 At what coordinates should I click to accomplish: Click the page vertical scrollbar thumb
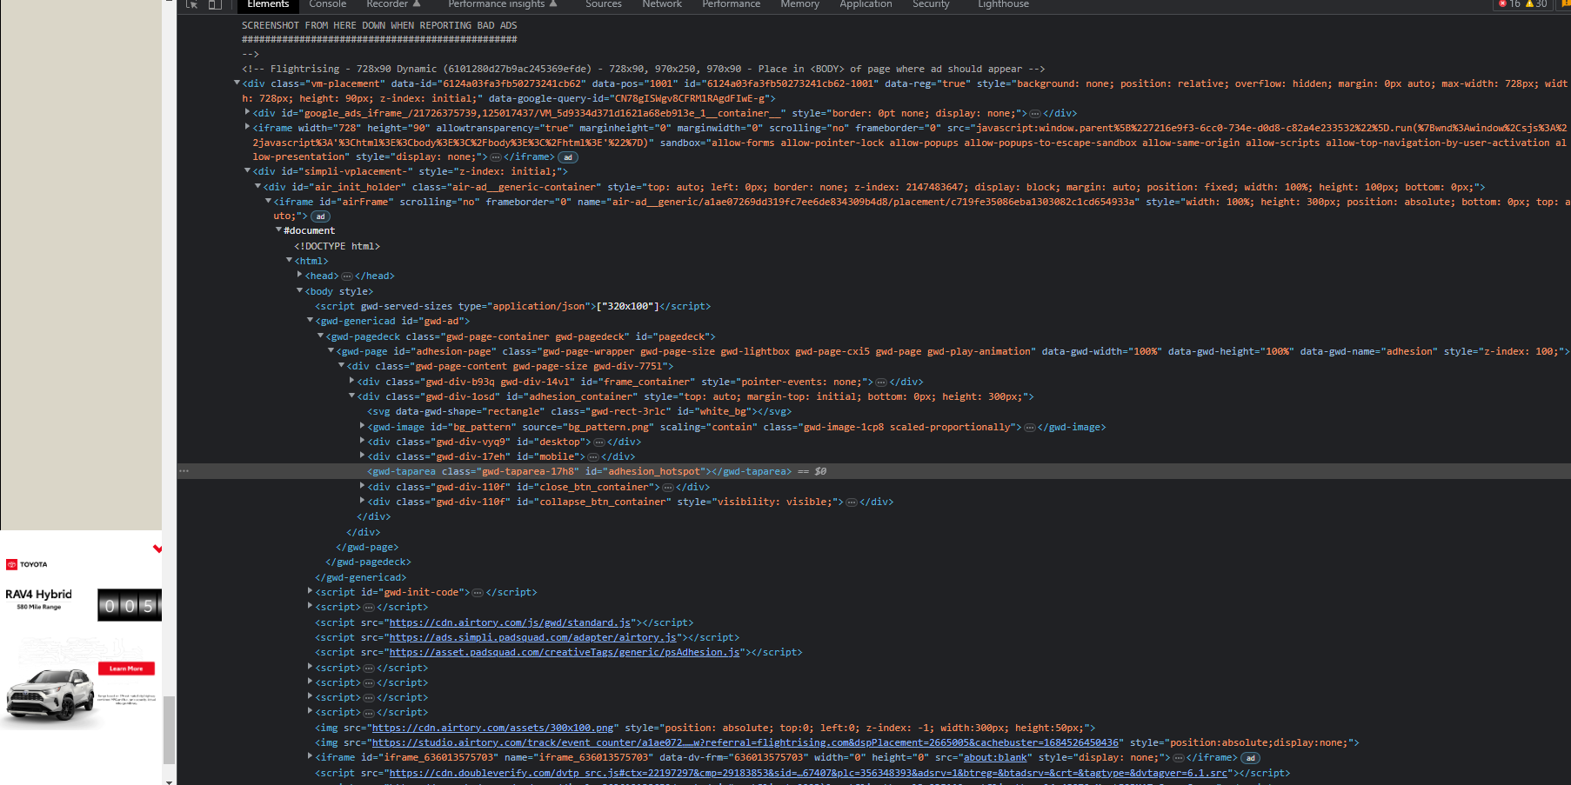[169, 730]
